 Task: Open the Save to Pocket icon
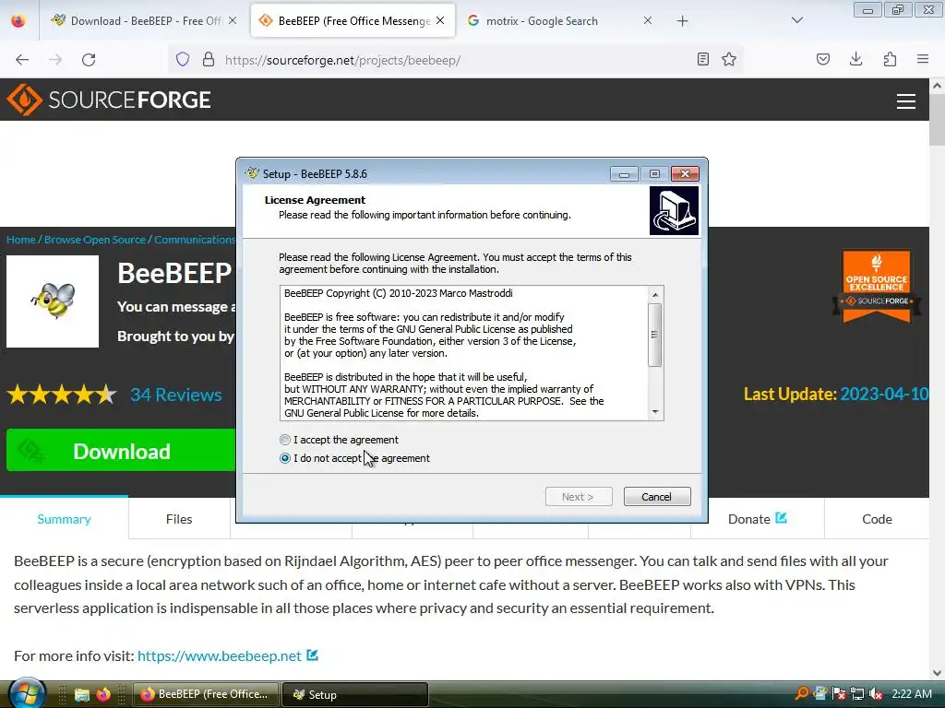[823, 59]
